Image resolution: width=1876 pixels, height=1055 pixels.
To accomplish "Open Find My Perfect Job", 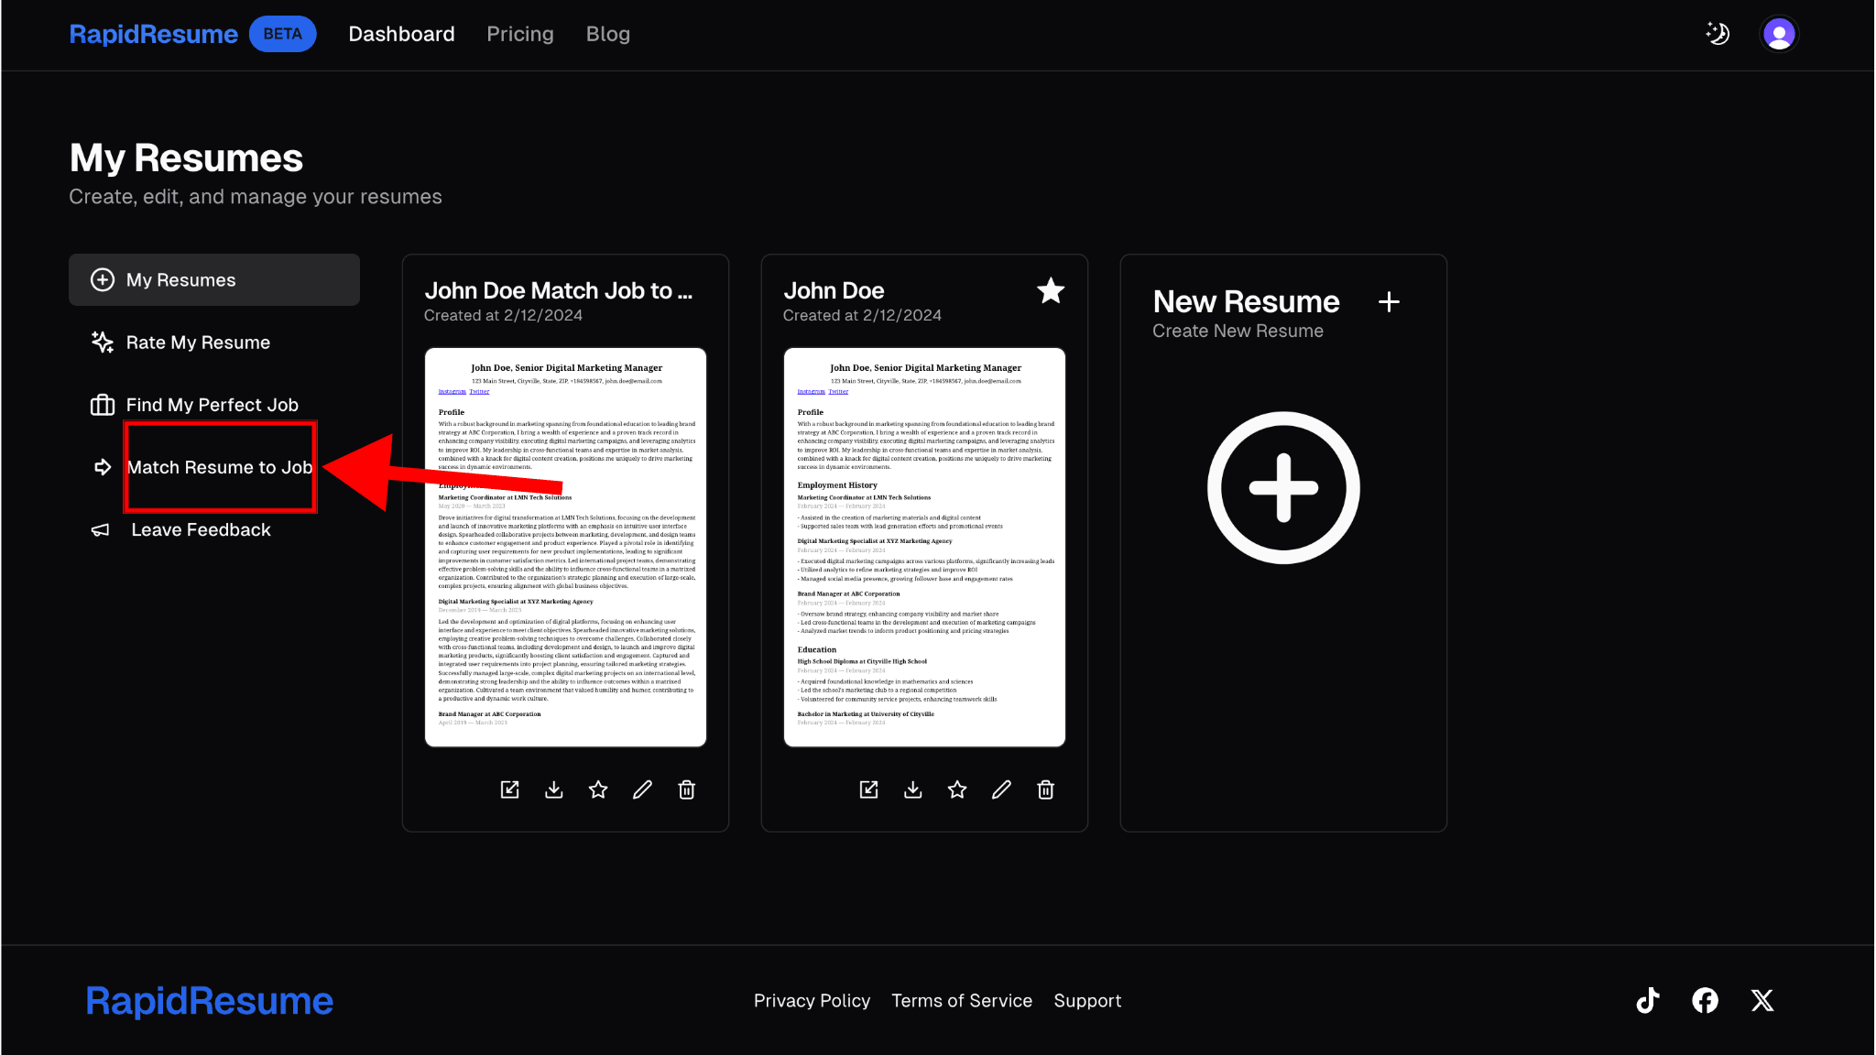I will click(x=213, y=405).
